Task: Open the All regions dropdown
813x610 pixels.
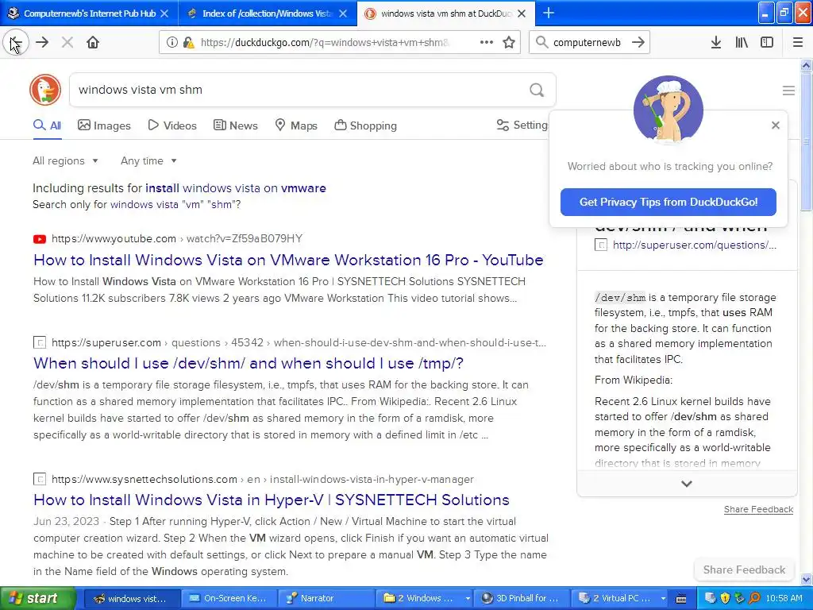Action: coord(65,160)
